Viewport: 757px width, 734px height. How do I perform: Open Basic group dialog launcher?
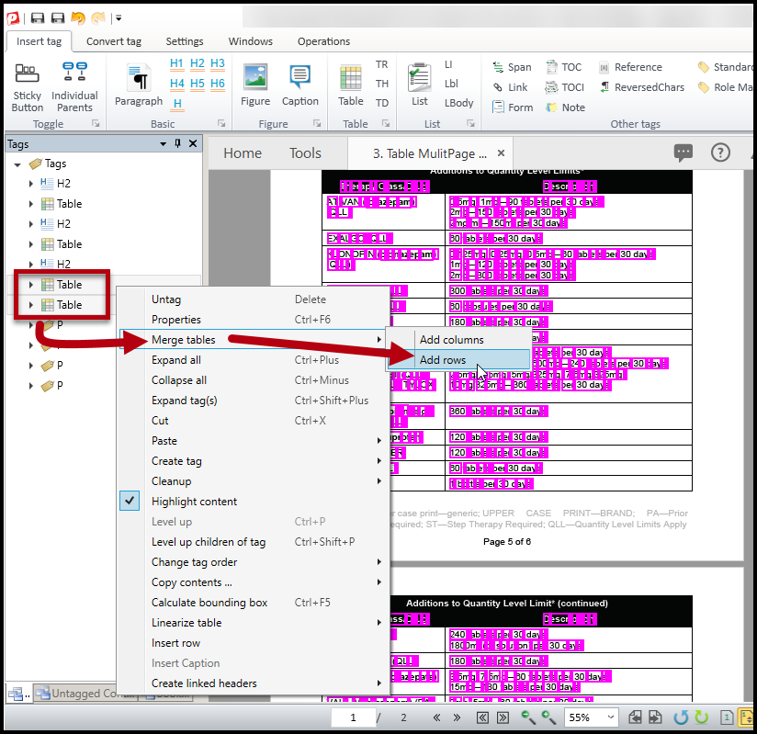(x=221, y=124)
